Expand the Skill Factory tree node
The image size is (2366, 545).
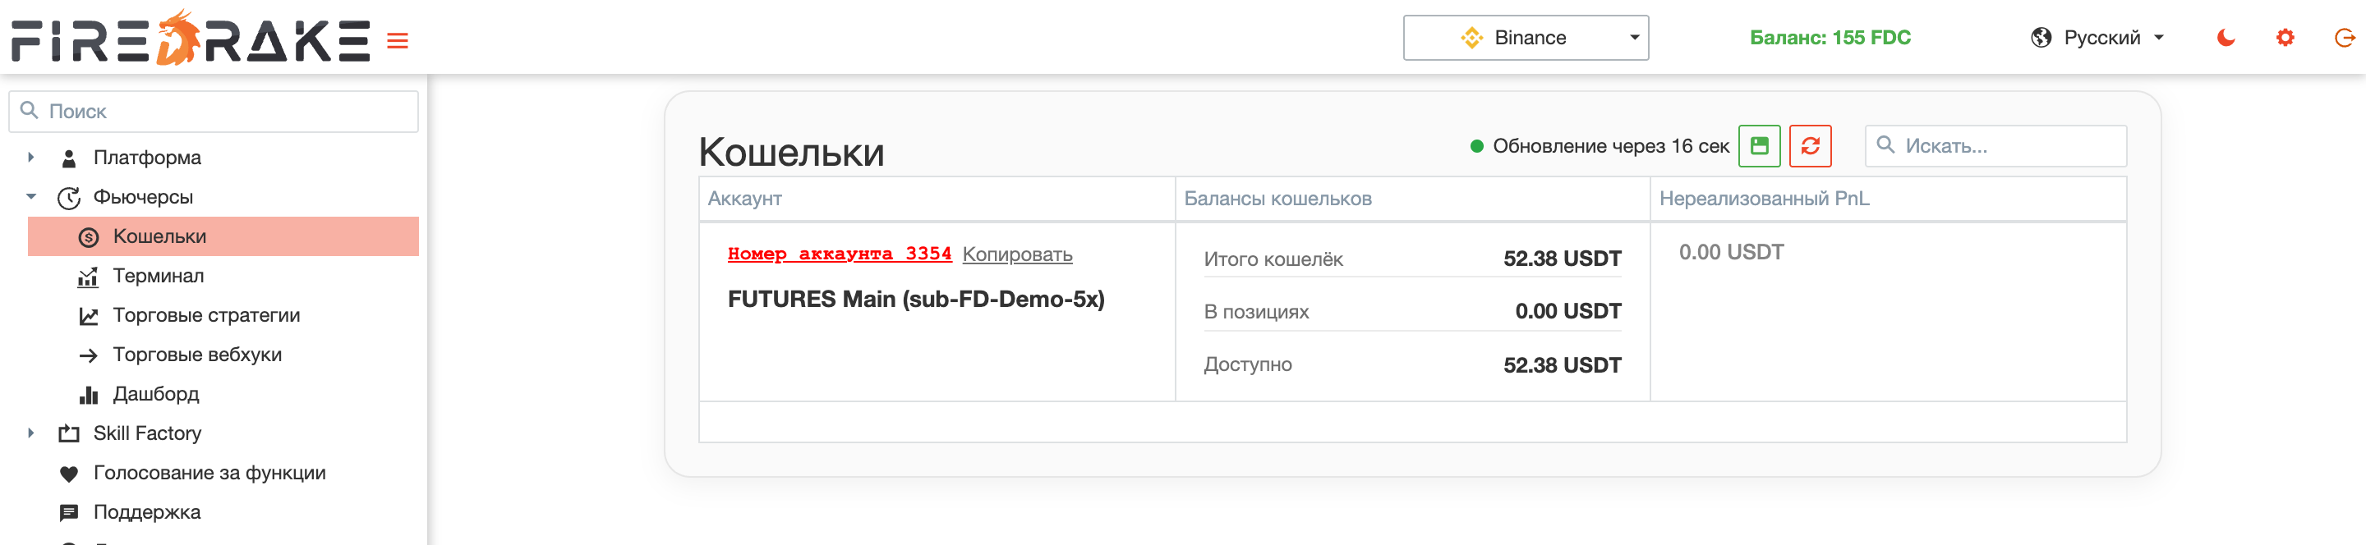31,433
